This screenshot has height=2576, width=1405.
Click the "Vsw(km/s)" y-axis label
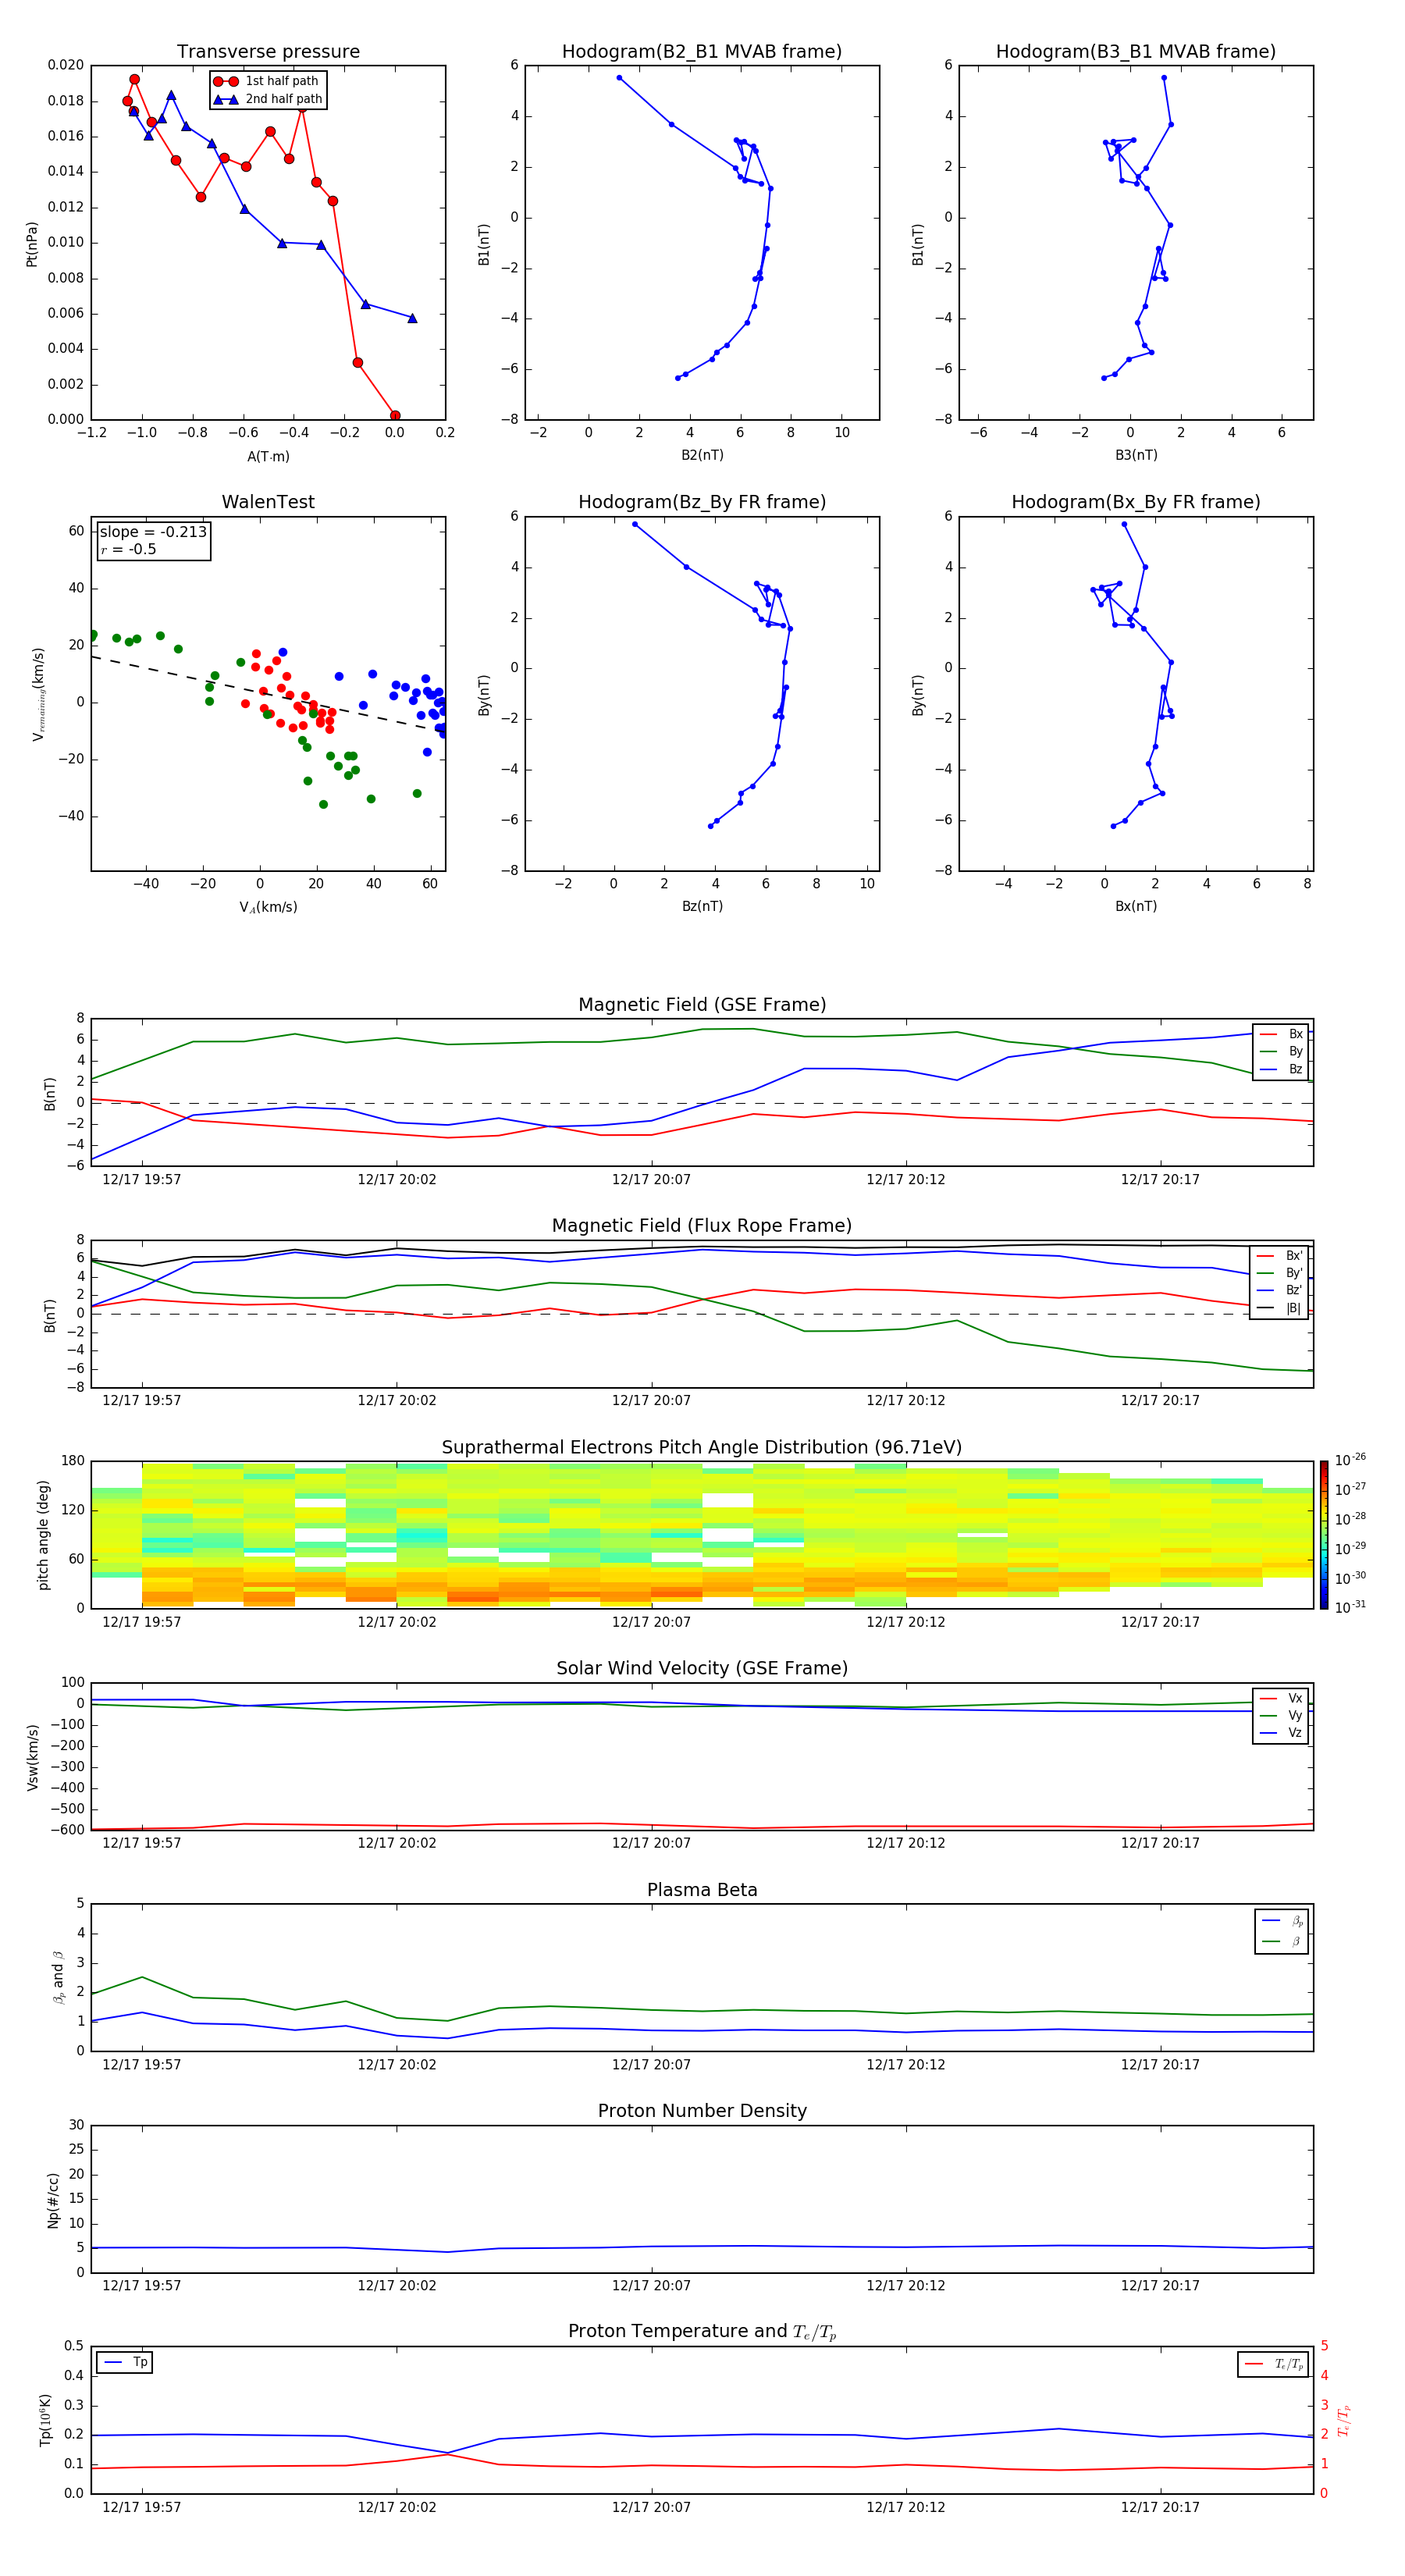click(32, 1757)
